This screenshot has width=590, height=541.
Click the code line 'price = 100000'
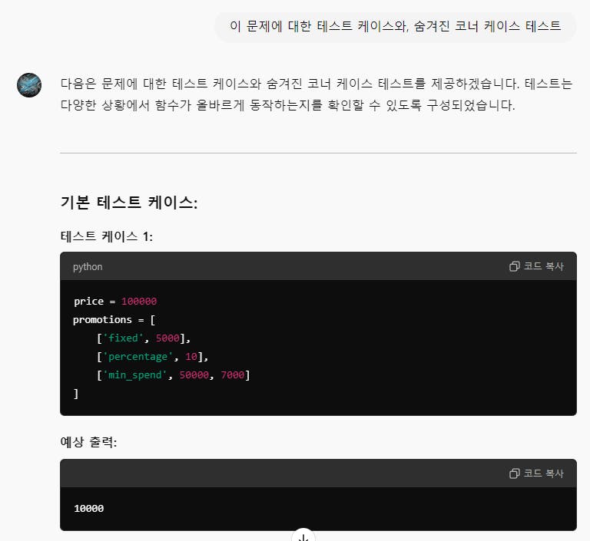[x=115, y=301]
